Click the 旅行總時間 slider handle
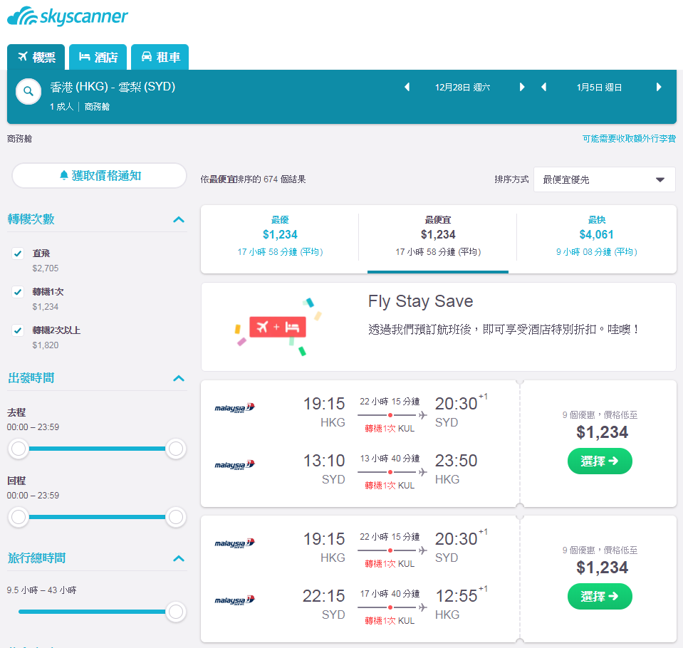Image resolution: width=683 pixels, height=648 pixels. (175, 612)
